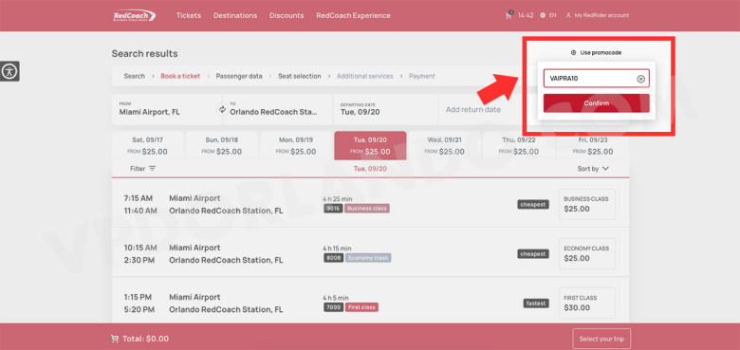Choose Business Class $25.00 fare
The width and height of the screenshot is (740, 350).
[x=587, y=204]
